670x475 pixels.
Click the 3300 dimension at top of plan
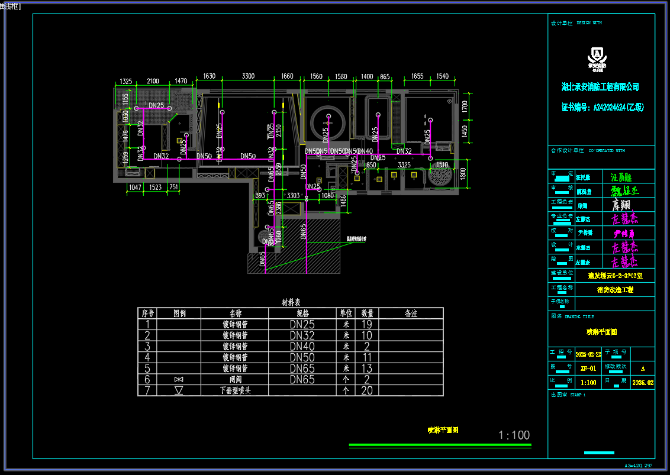click(248, 76)
